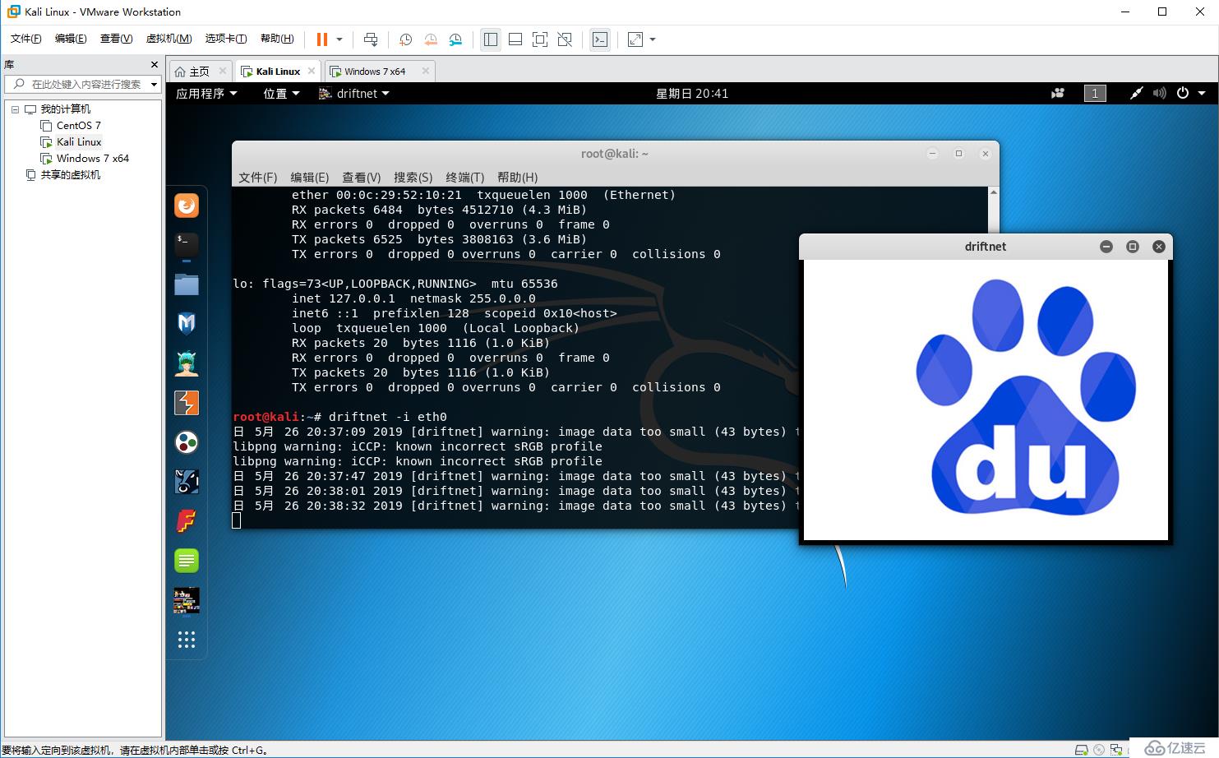Toggle Unity mode icon
Image resolution: width=1219 pixels, height=758 pixels.
565,39
